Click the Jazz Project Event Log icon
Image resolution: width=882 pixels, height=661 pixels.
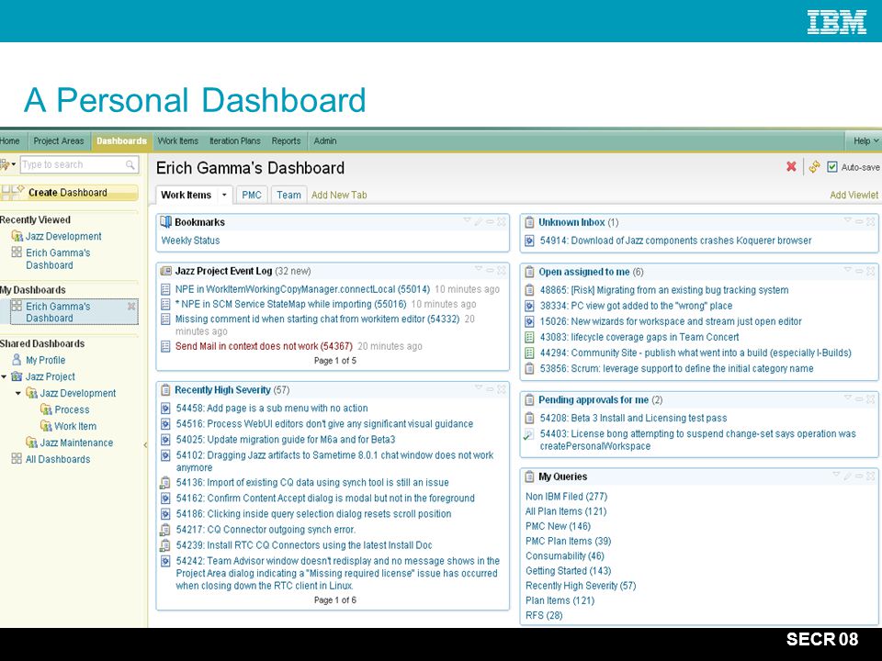pyautogui.click(x=165, y=271)
